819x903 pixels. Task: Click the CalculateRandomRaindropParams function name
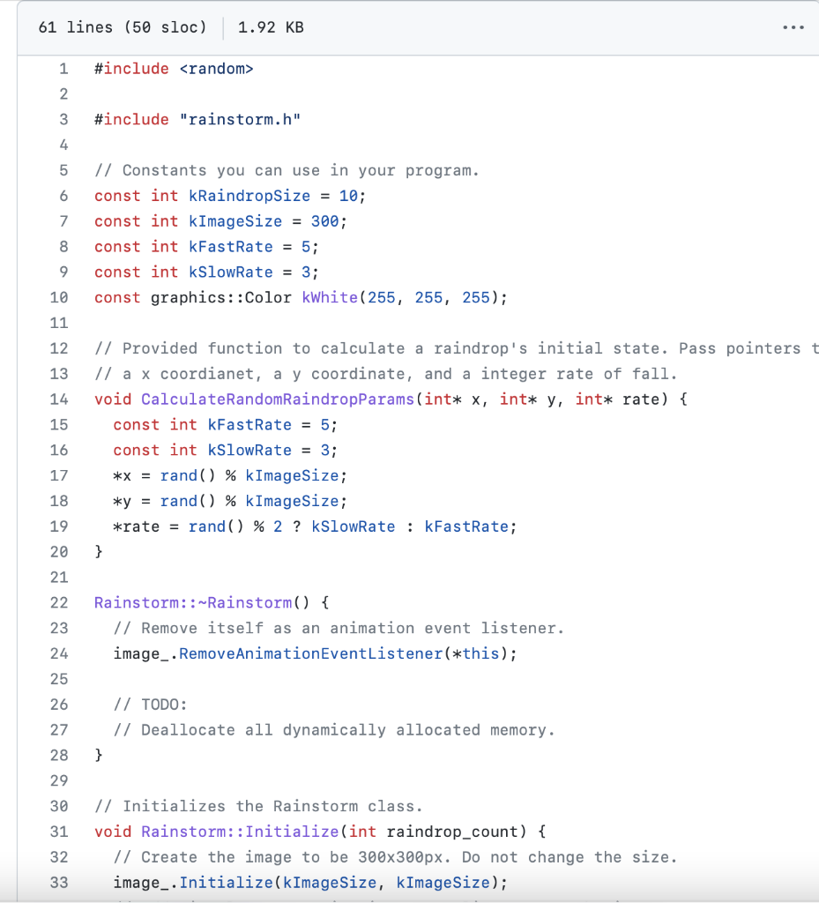[x=278, y=399]
